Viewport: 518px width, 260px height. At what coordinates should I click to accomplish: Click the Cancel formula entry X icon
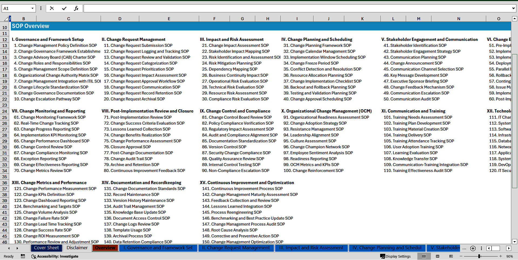pyautogui.click(x=52, y=8)
